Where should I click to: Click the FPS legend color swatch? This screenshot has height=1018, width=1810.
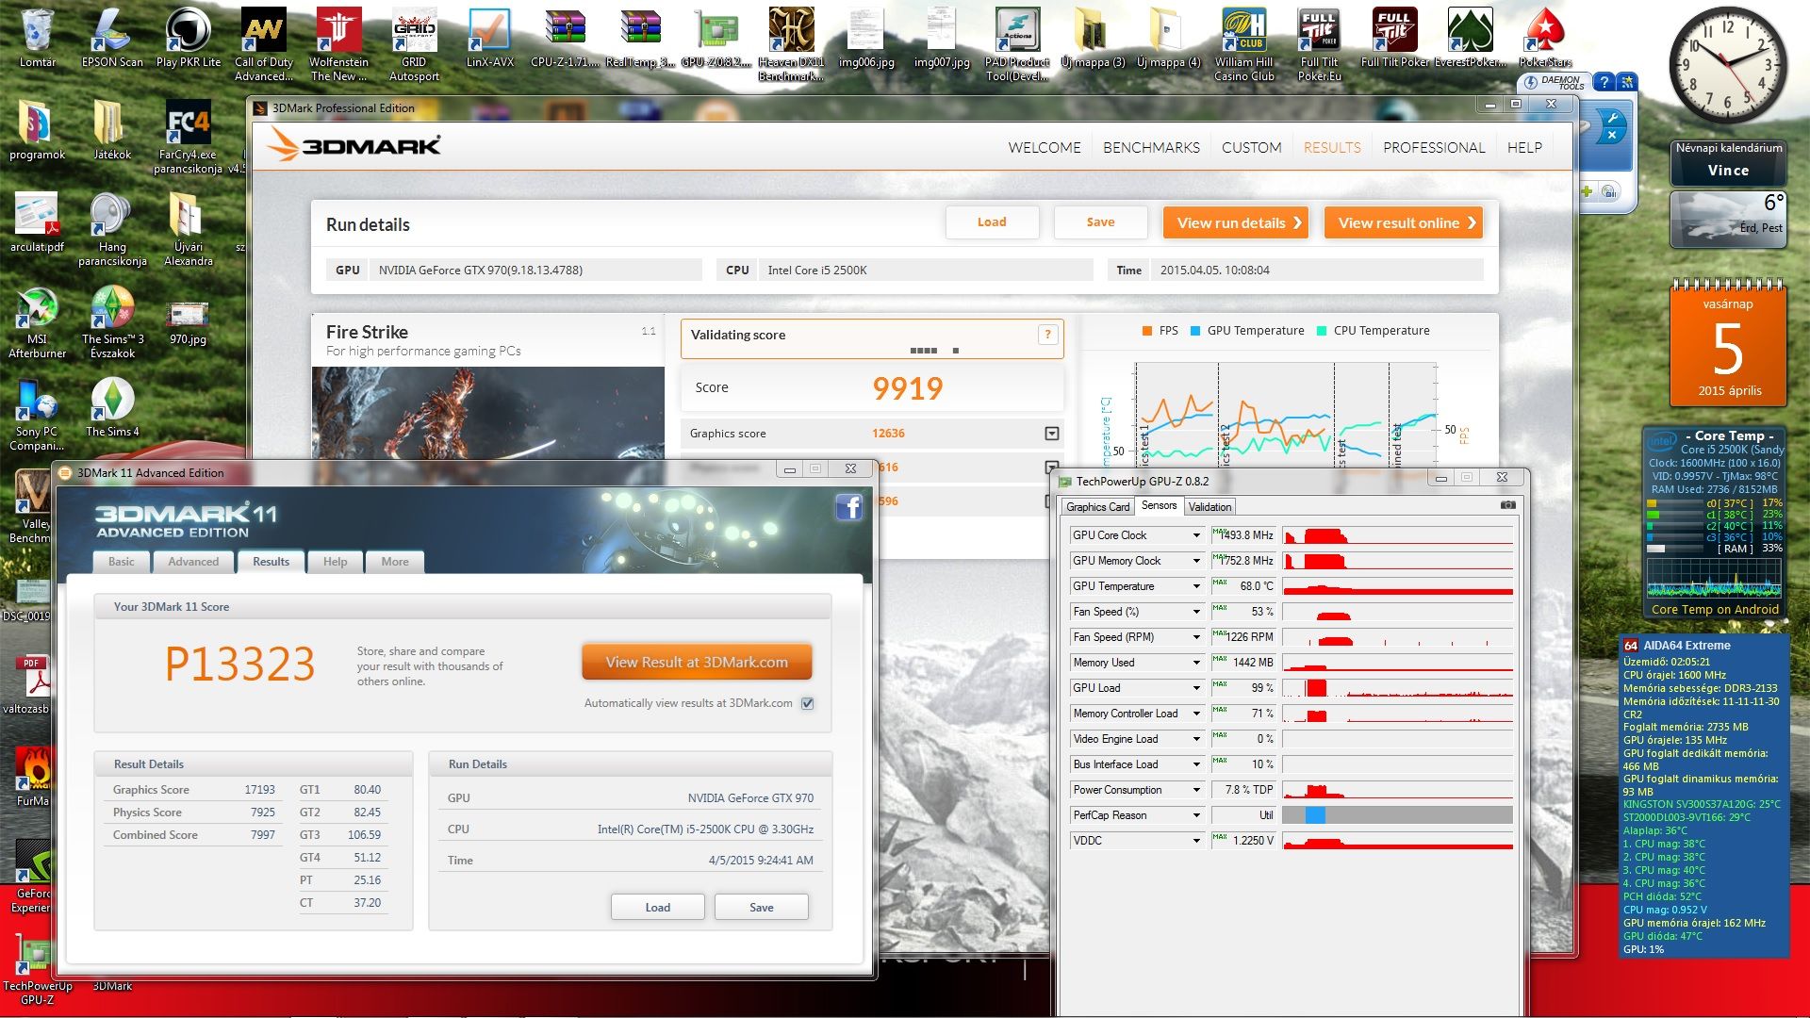coord(1147,331)
